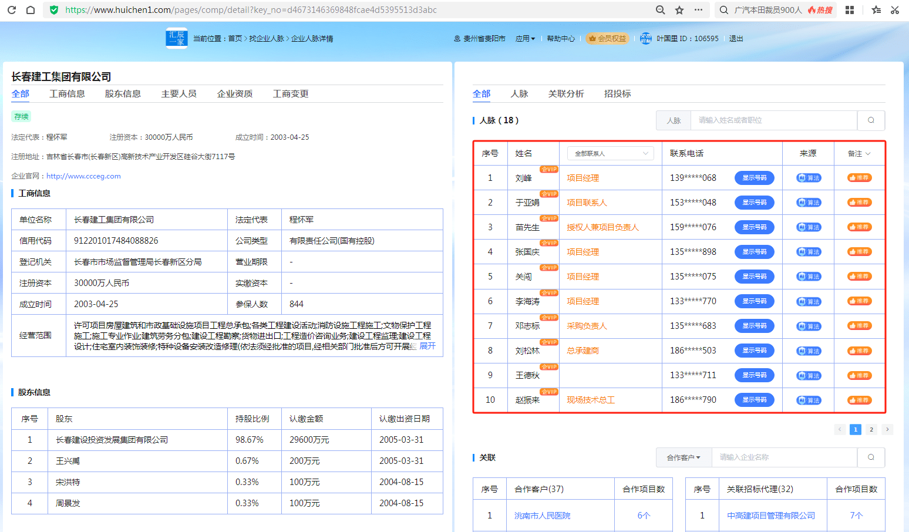Click the user avatar next to 叶国里
Viewport: 909px width, 532px height.
[x=646, y=38]
